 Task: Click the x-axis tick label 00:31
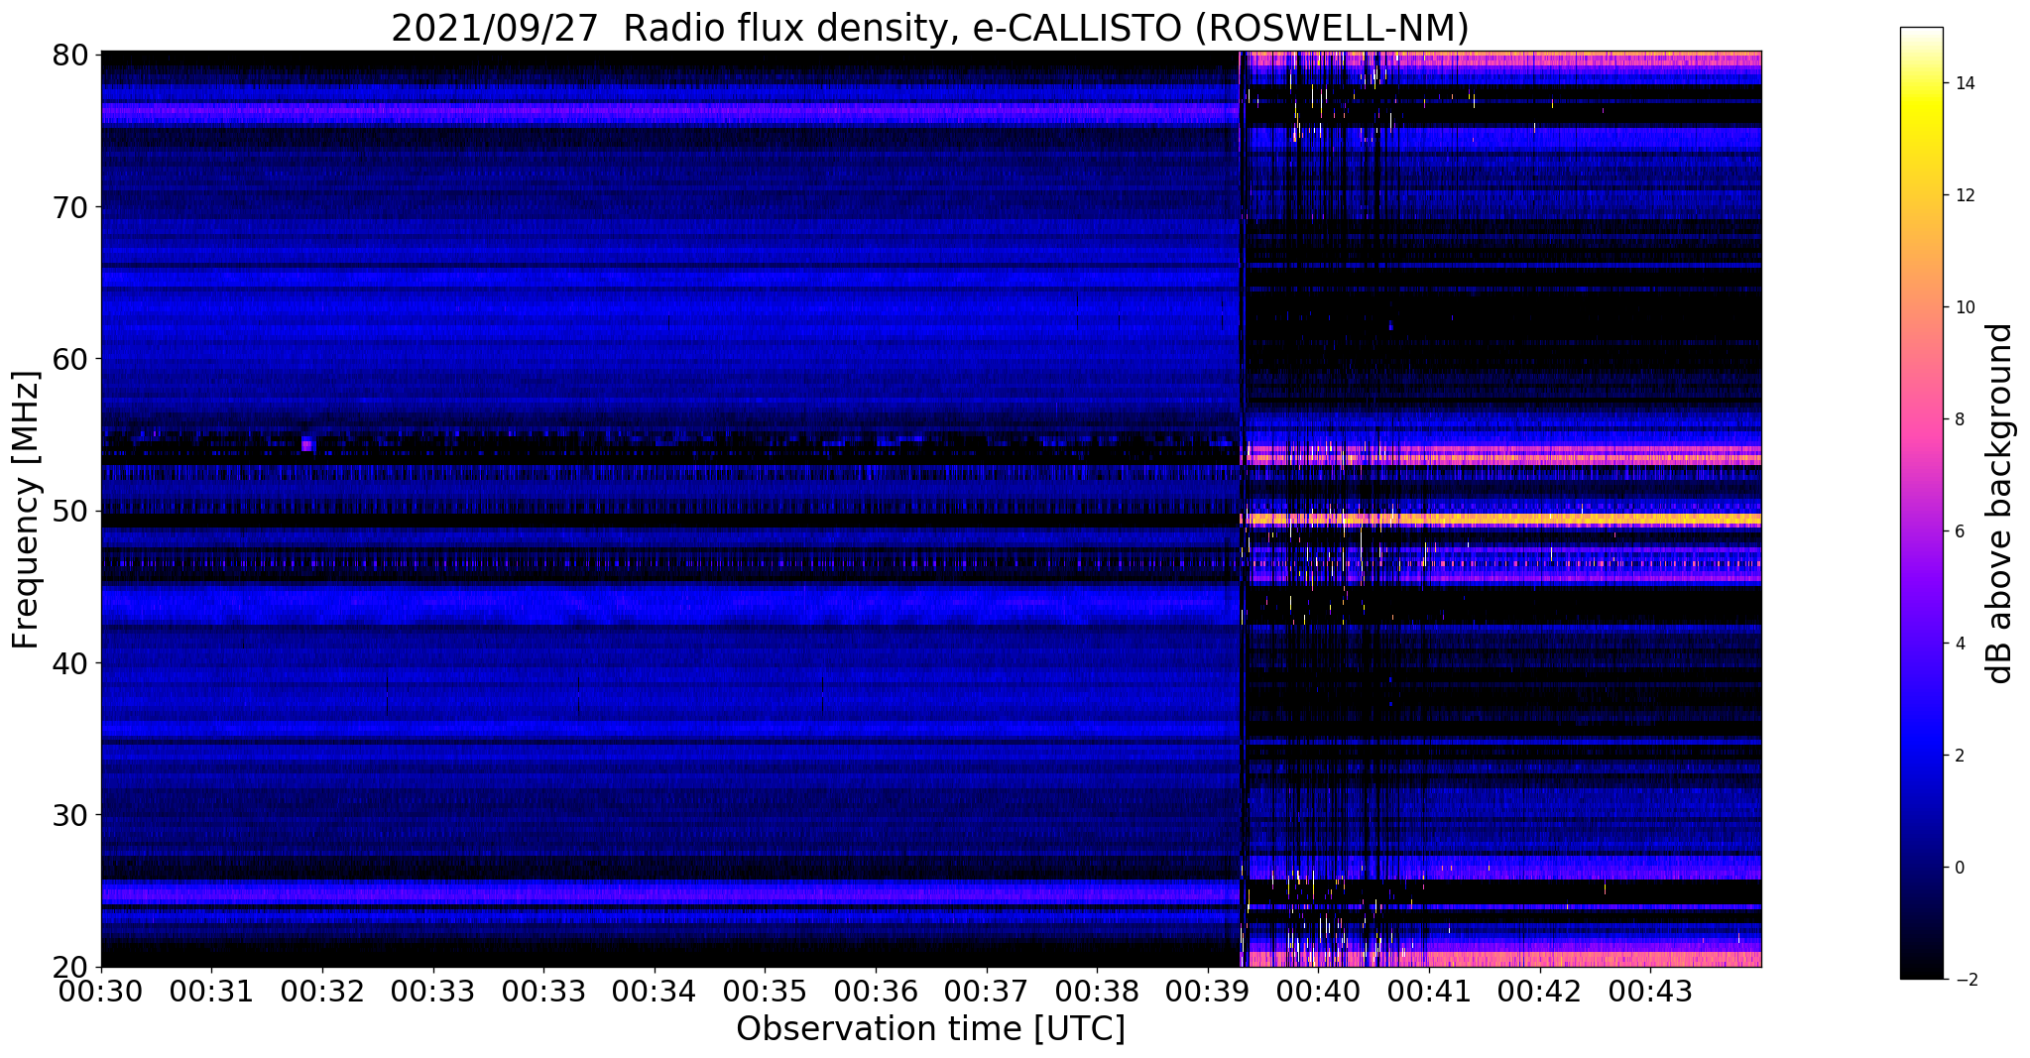click(211, 993)
